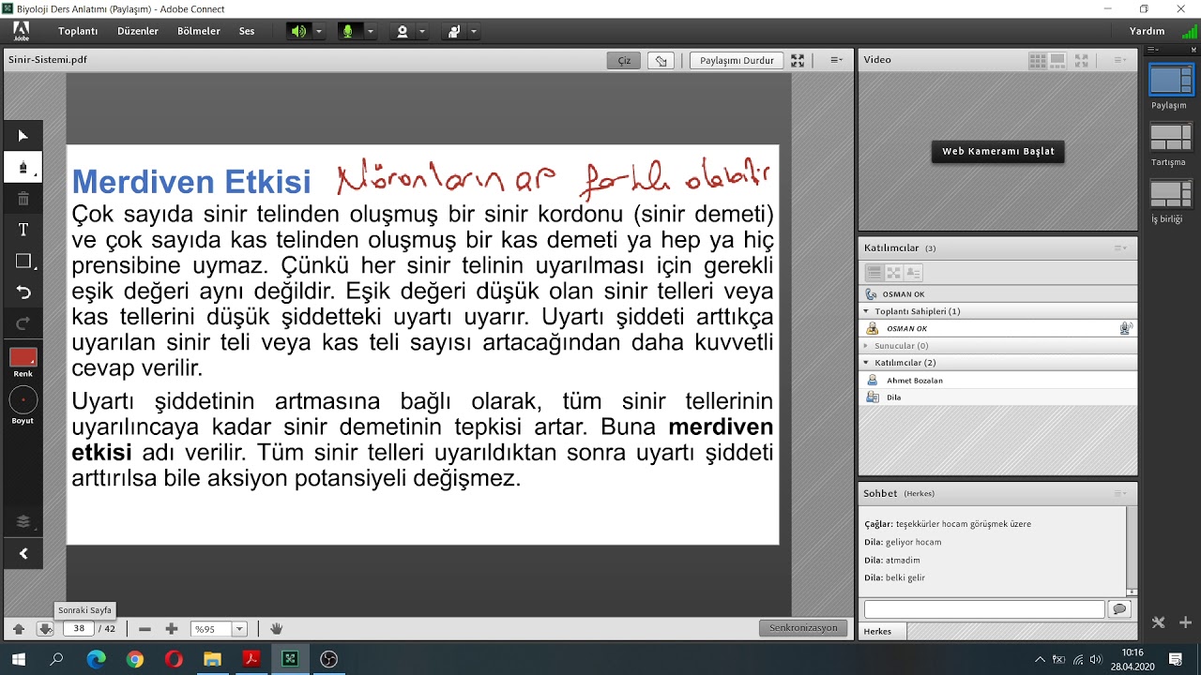Open the status options dropdown arrow
Viewport: 1201px width, 675px height.
click(x=474, y=31)
